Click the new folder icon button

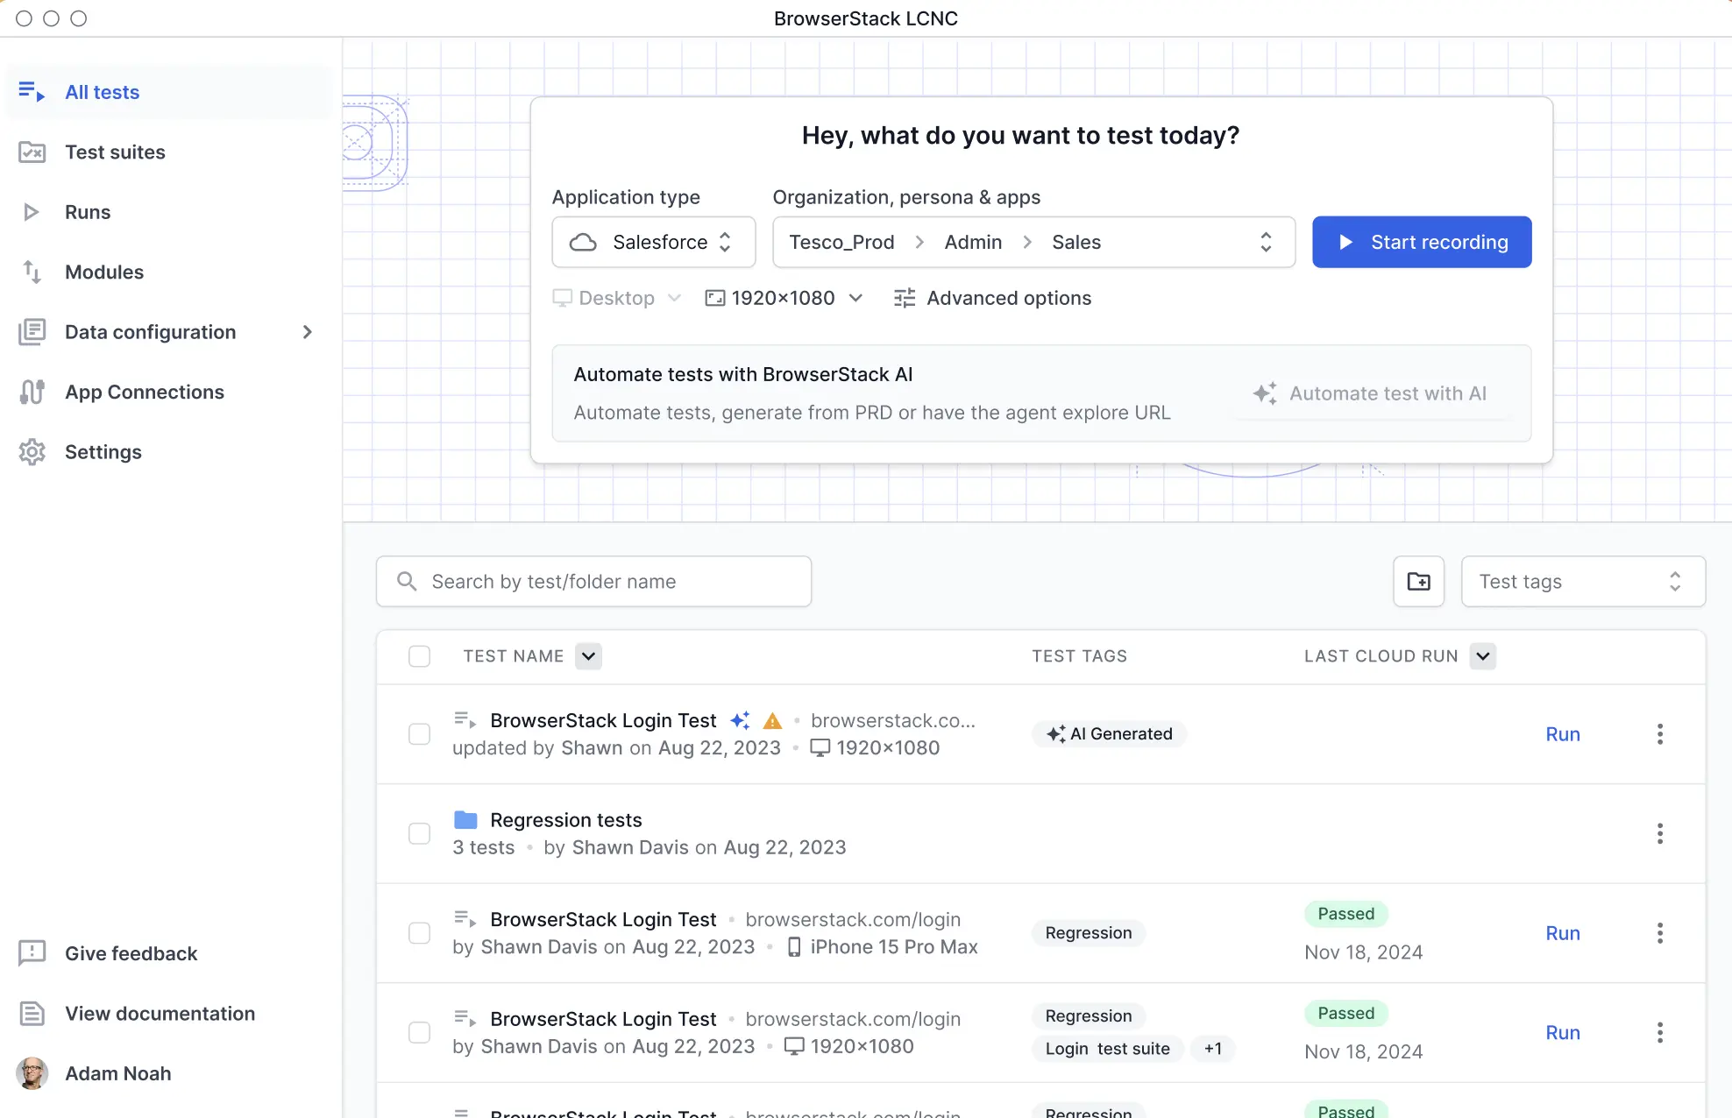[1418, 582]
